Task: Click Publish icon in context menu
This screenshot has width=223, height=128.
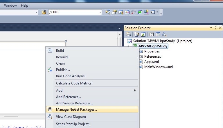Action: tap(50, 69)
